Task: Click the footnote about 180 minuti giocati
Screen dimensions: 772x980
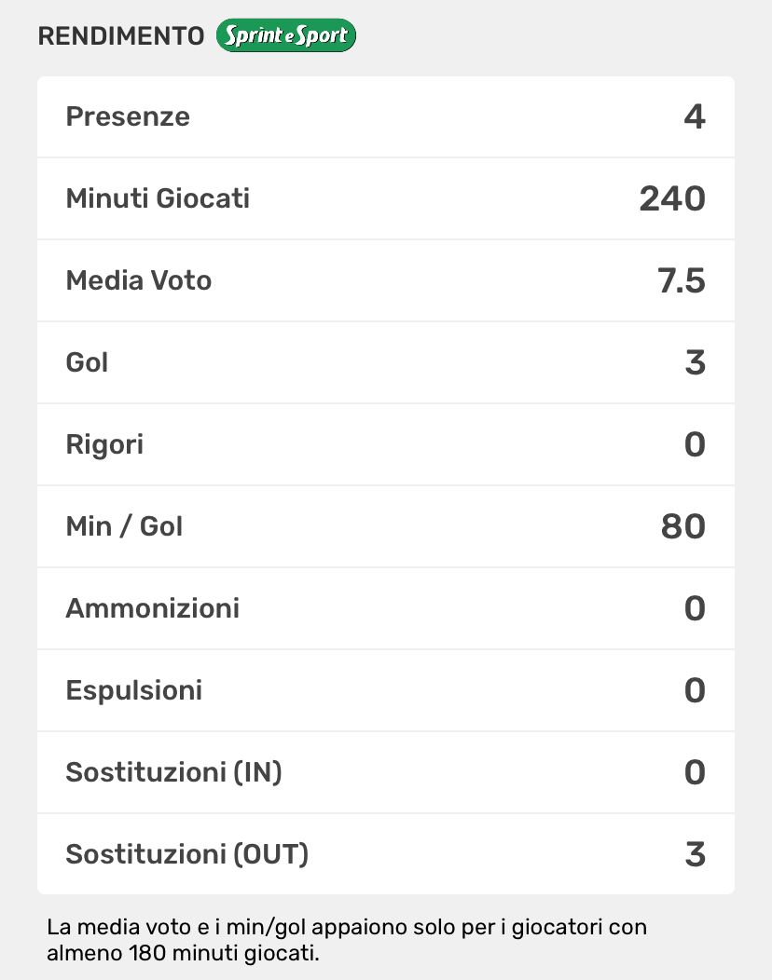Action: 346,940
